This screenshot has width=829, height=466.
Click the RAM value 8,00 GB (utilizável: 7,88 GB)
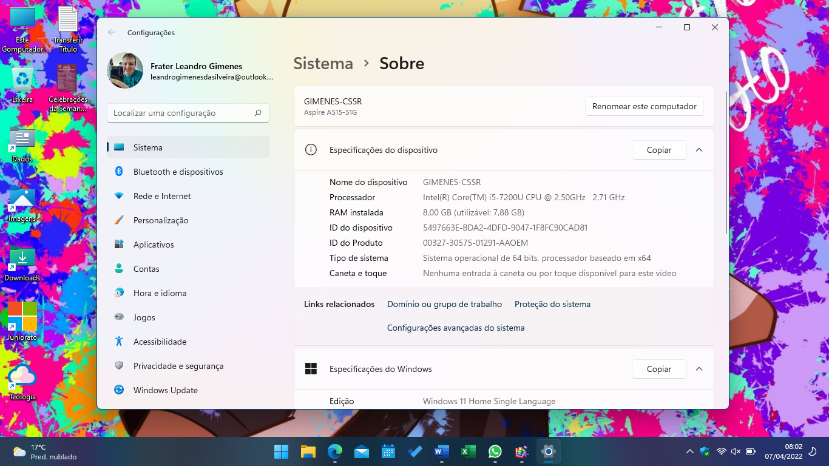pyautogui.click(x=473, y=212)
